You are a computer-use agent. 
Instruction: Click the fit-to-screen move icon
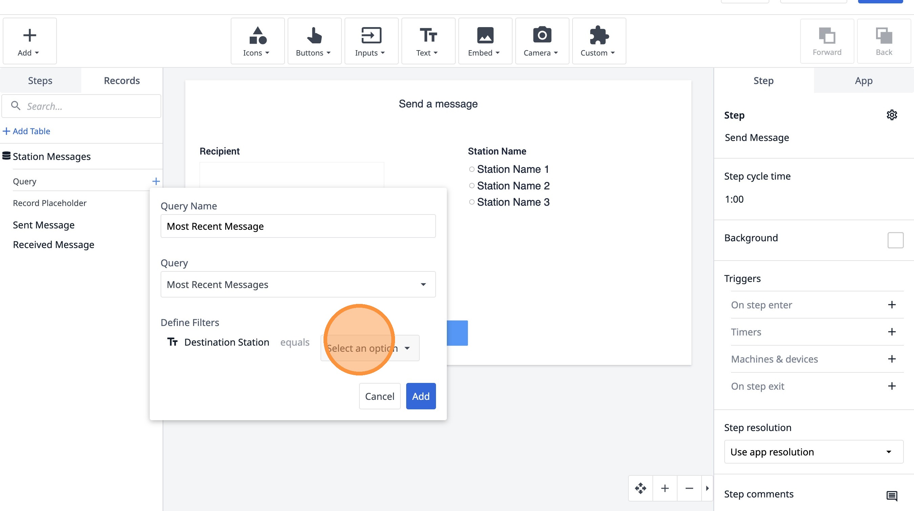640,488
